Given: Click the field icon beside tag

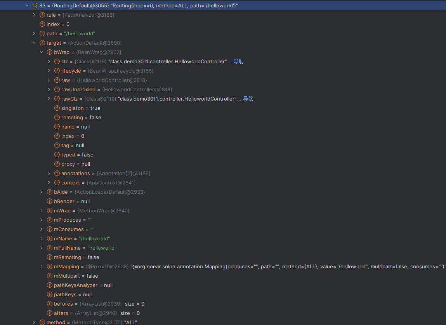Looking at the screenshot, I should 57,146.
